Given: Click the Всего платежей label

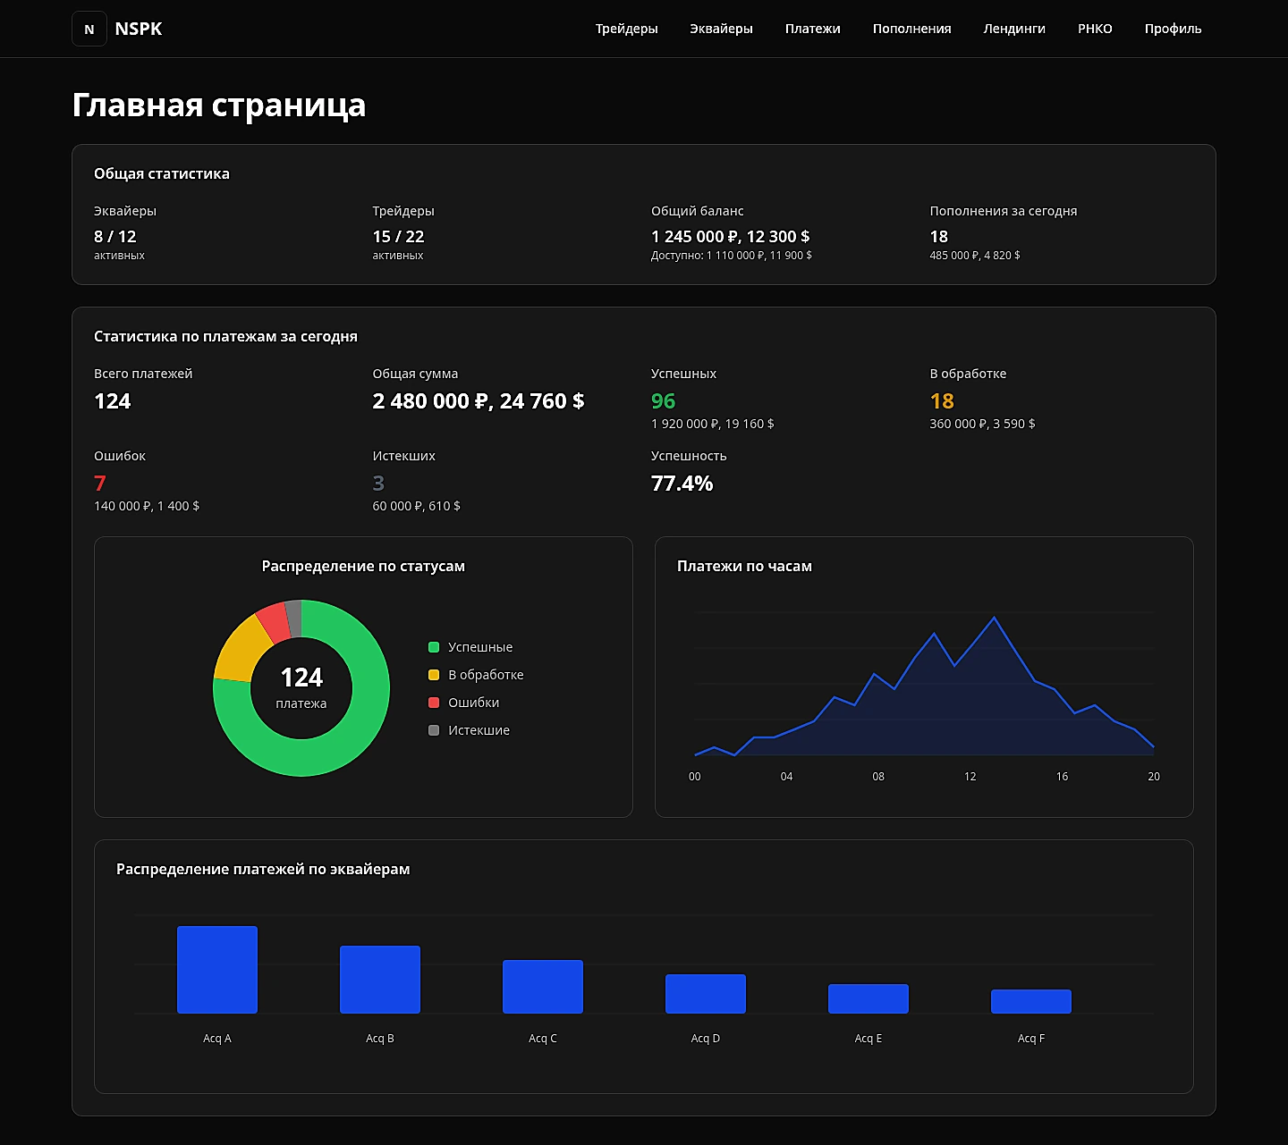Looking at the screenshot, I should point(143,374).
